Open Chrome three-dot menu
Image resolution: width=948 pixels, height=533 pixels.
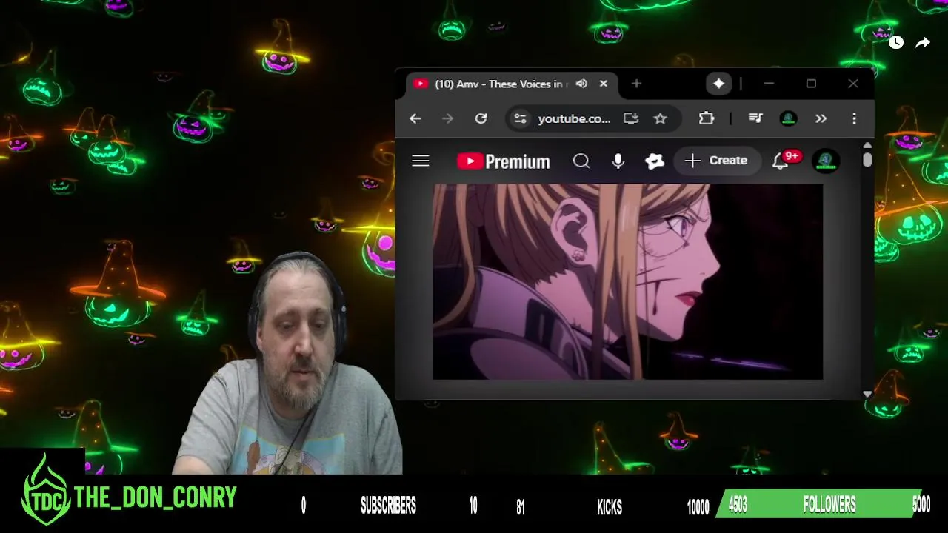[x=854, y=118]
